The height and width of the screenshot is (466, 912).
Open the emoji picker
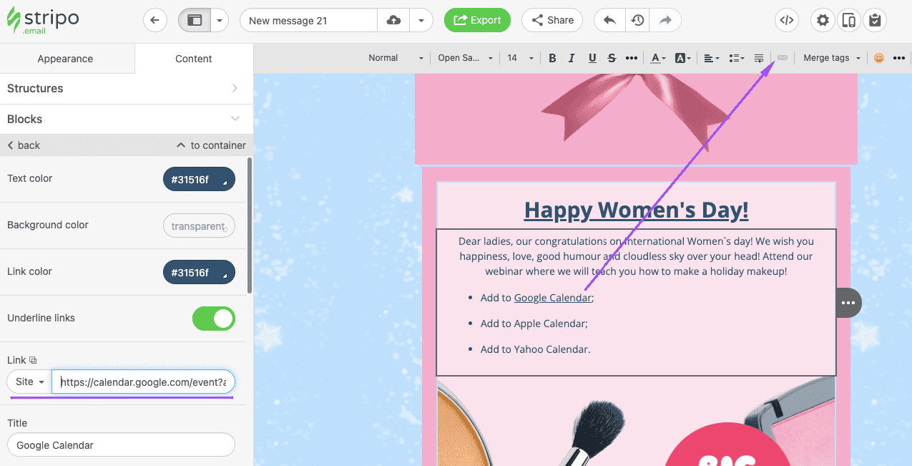click(878, 57)
